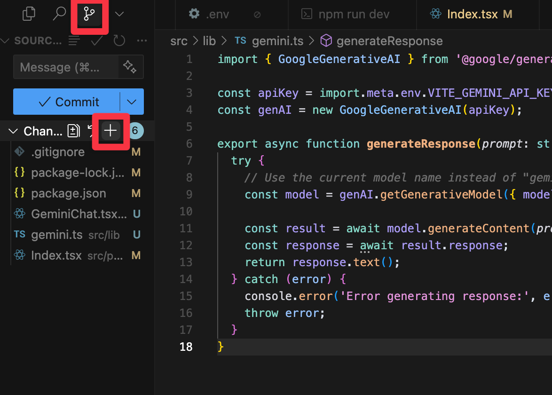The height and width of the screenshot is (395, 552).
Task: Click the commit checkmark icon in panel header
Action: click(96, 41)
